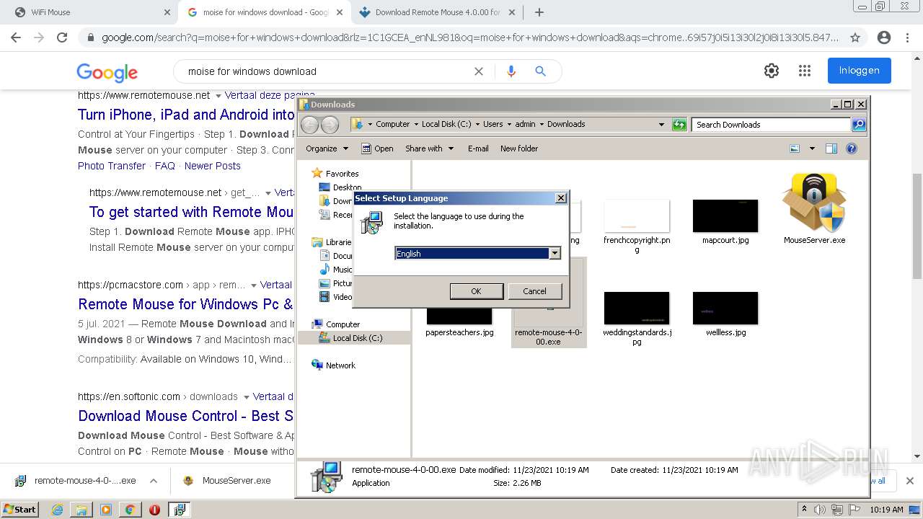The image size is (923, 519).
Task: Bookmark this page star icon
Action: click(855, 37)
